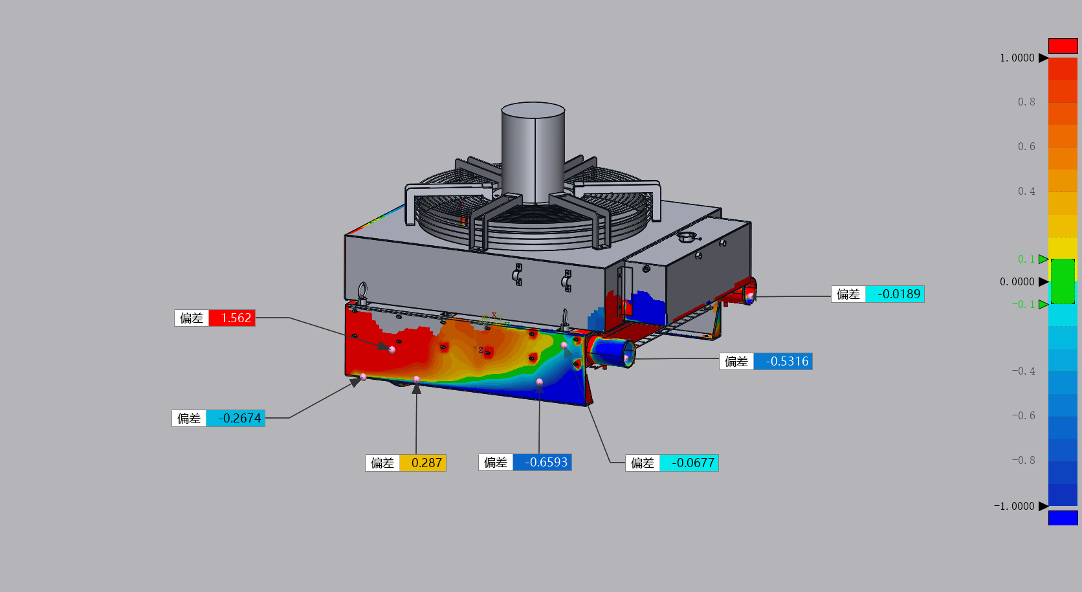Click the red over-range swatch atop legend

click(x=1063, y=46)
